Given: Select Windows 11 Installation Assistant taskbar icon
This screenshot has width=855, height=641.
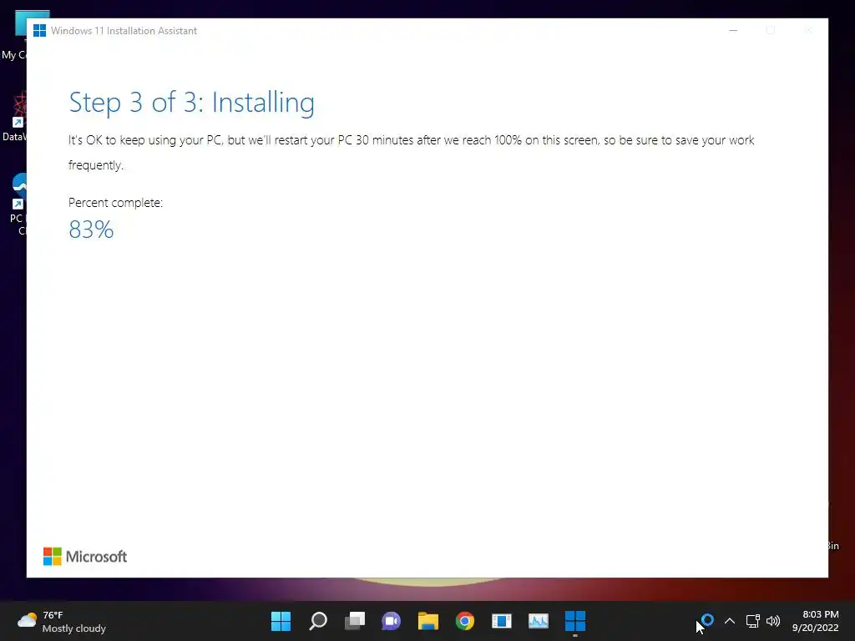Looking at the screenshot, I should 575,621.
